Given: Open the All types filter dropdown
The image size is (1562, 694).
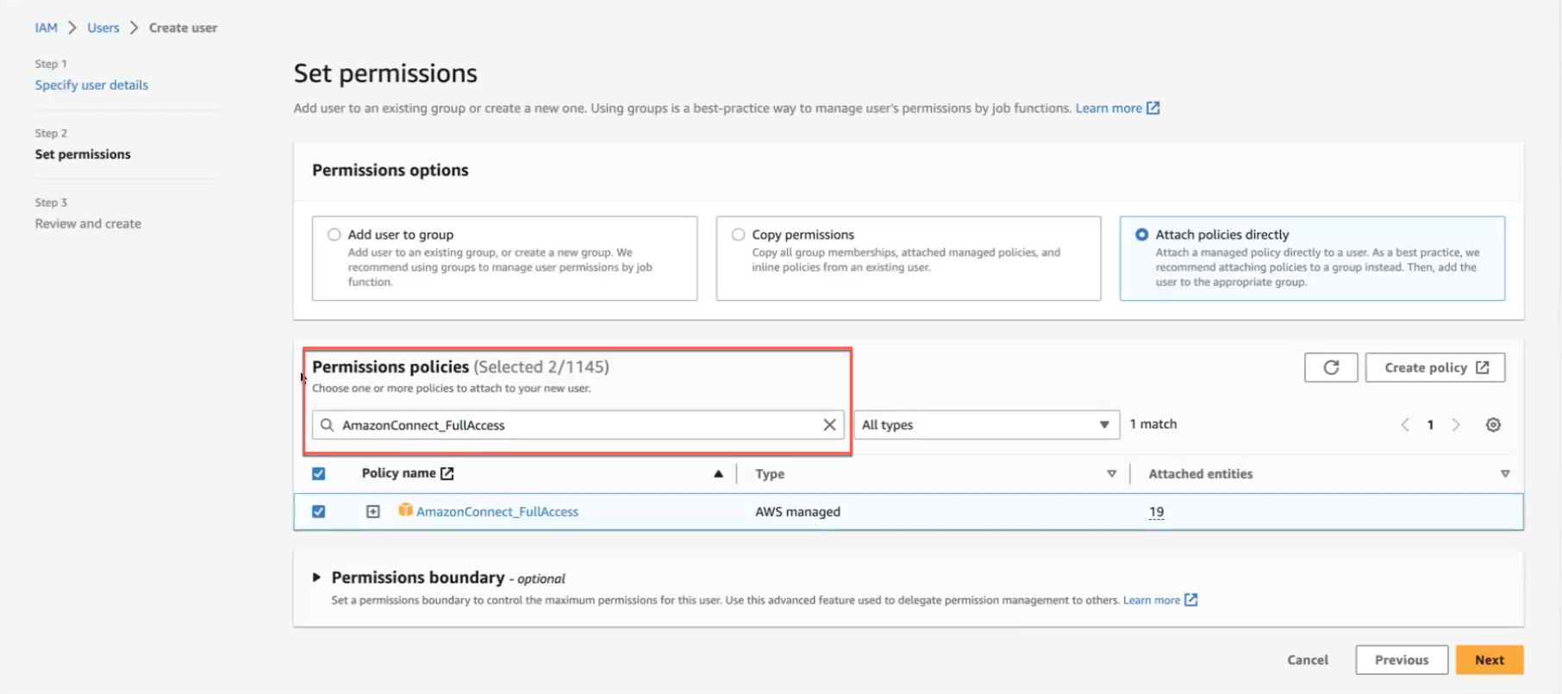Looking at the screenshot, I should pos(986,425).
